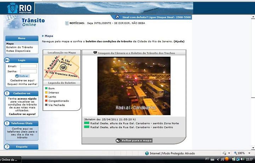
Task: Click the Radial/Canabarro traffic camera image
Action: point(134,86)
